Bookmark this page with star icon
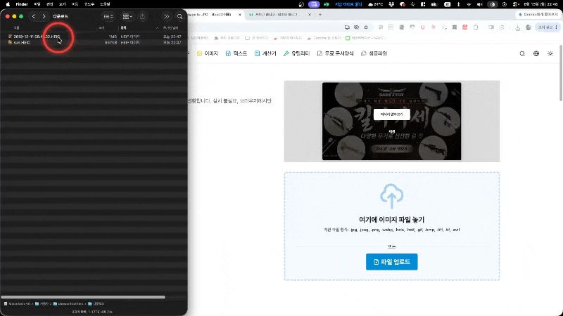The image size is (563, 316). tap(366, 27)
